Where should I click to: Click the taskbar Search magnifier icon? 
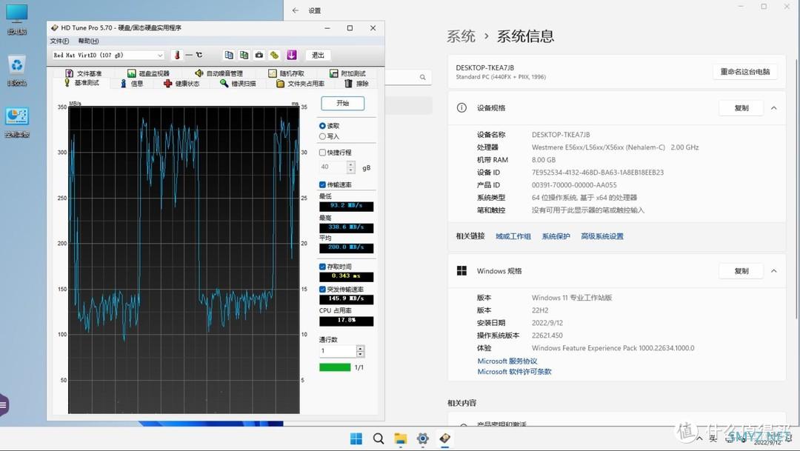(378, 438)
